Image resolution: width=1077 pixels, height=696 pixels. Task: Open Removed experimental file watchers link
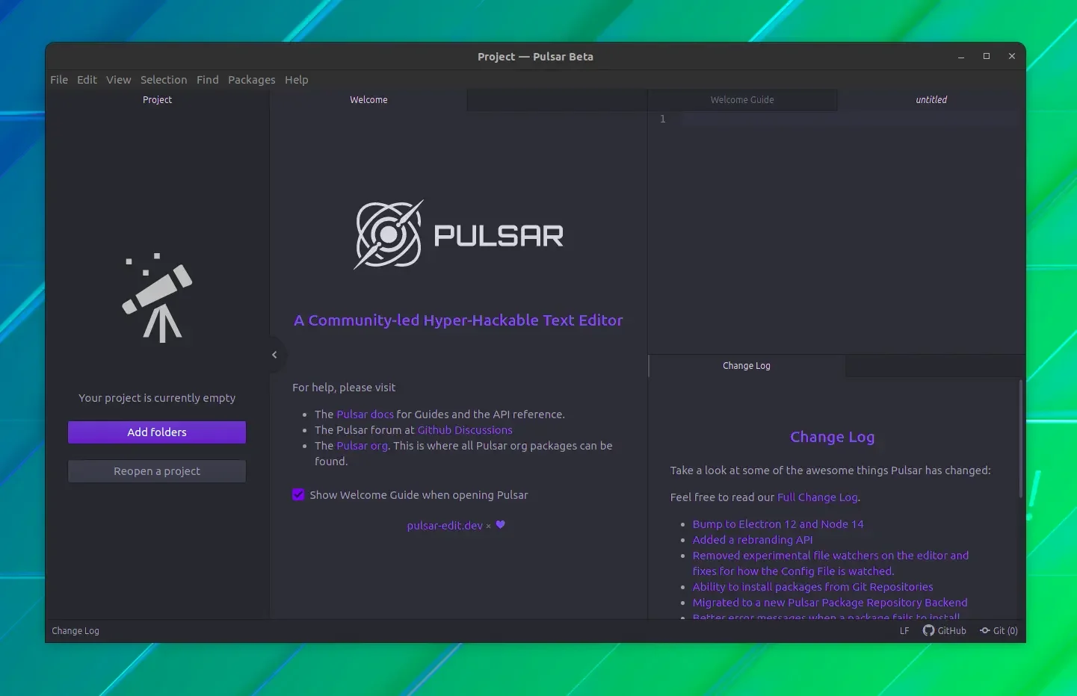tap(830, 563)
